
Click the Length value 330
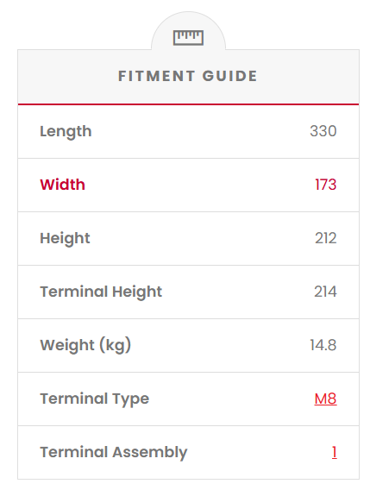[x=323, y=131]
